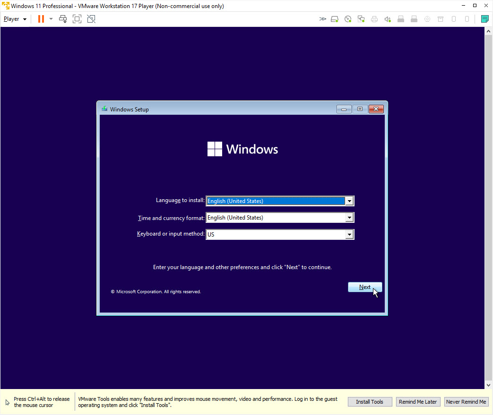
Task: Open the Time and currency format dropdown
Action: coord(349,217)
